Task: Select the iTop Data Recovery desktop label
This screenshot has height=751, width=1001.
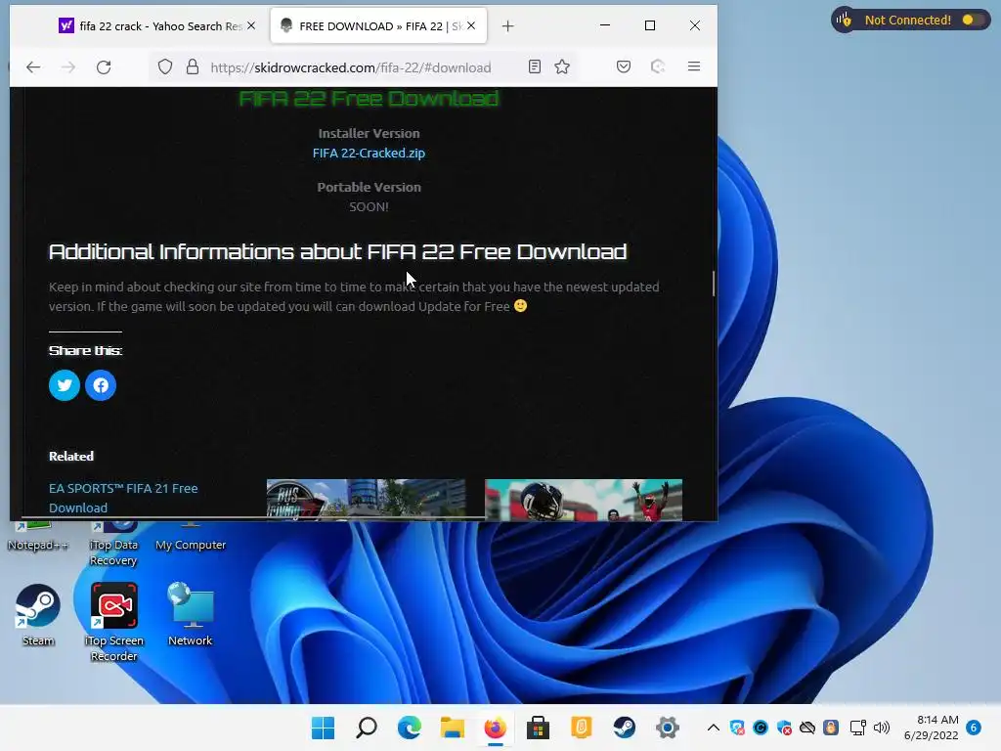Action: 113,552
